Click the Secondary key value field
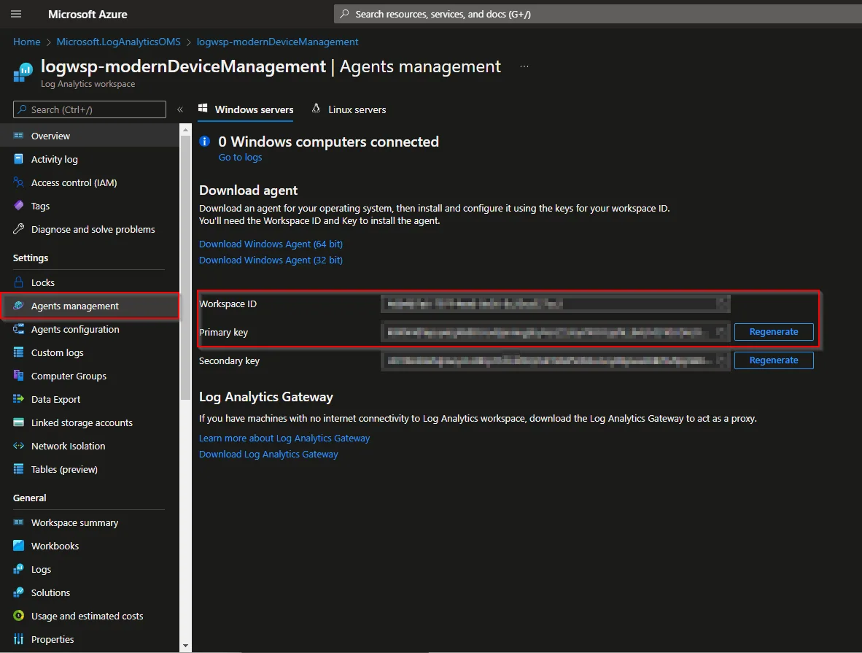 coord(555,360)
